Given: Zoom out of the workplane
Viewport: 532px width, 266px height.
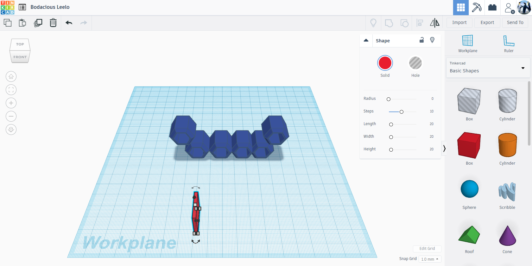Looking at the screenshot, I should 11,116.
